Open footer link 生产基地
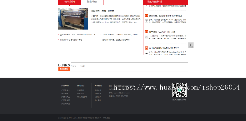Screen dimensions: 246x121 [98, 100]
